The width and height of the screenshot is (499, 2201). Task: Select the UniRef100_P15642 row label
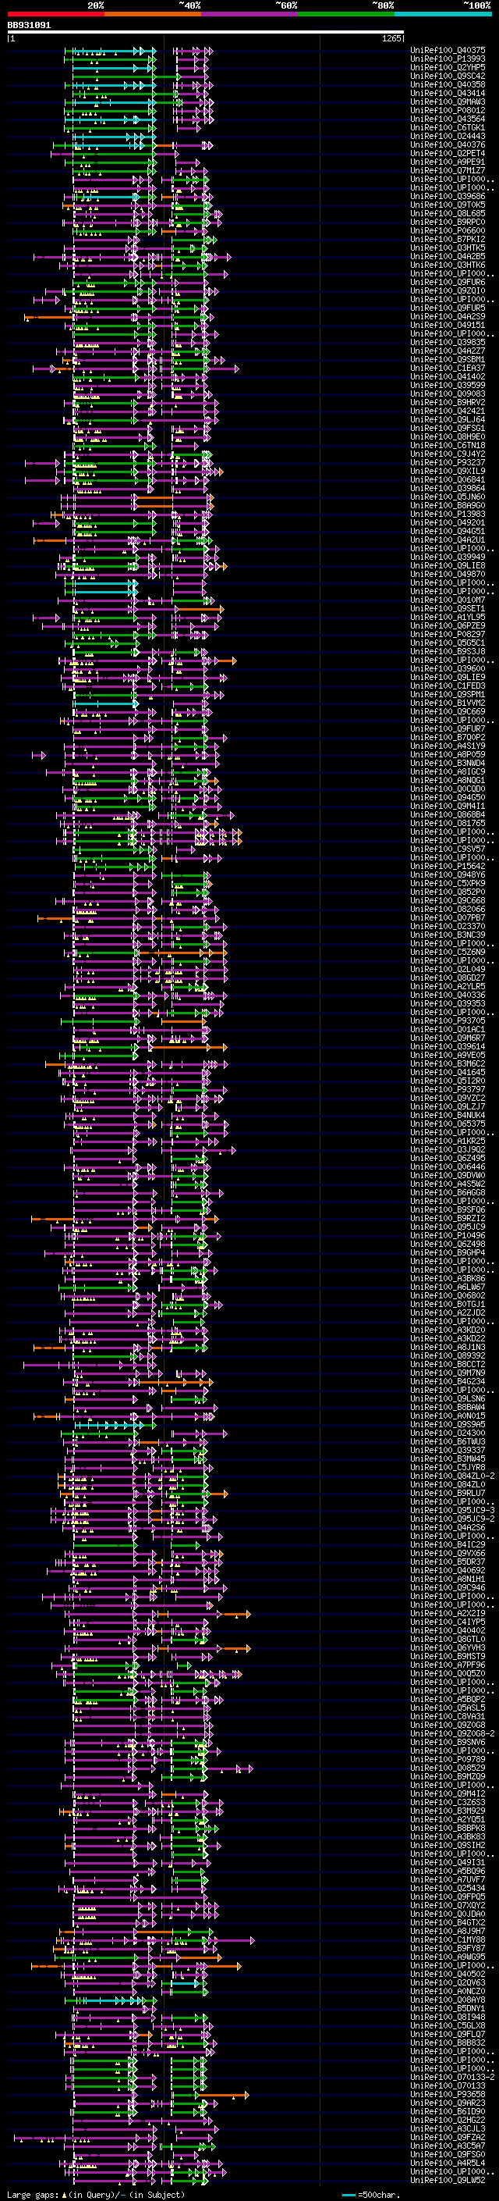pos(448,867)
